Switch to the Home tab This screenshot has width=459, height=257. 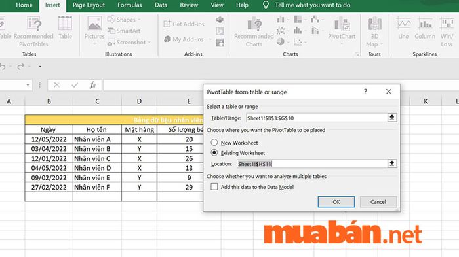(24, 5)
